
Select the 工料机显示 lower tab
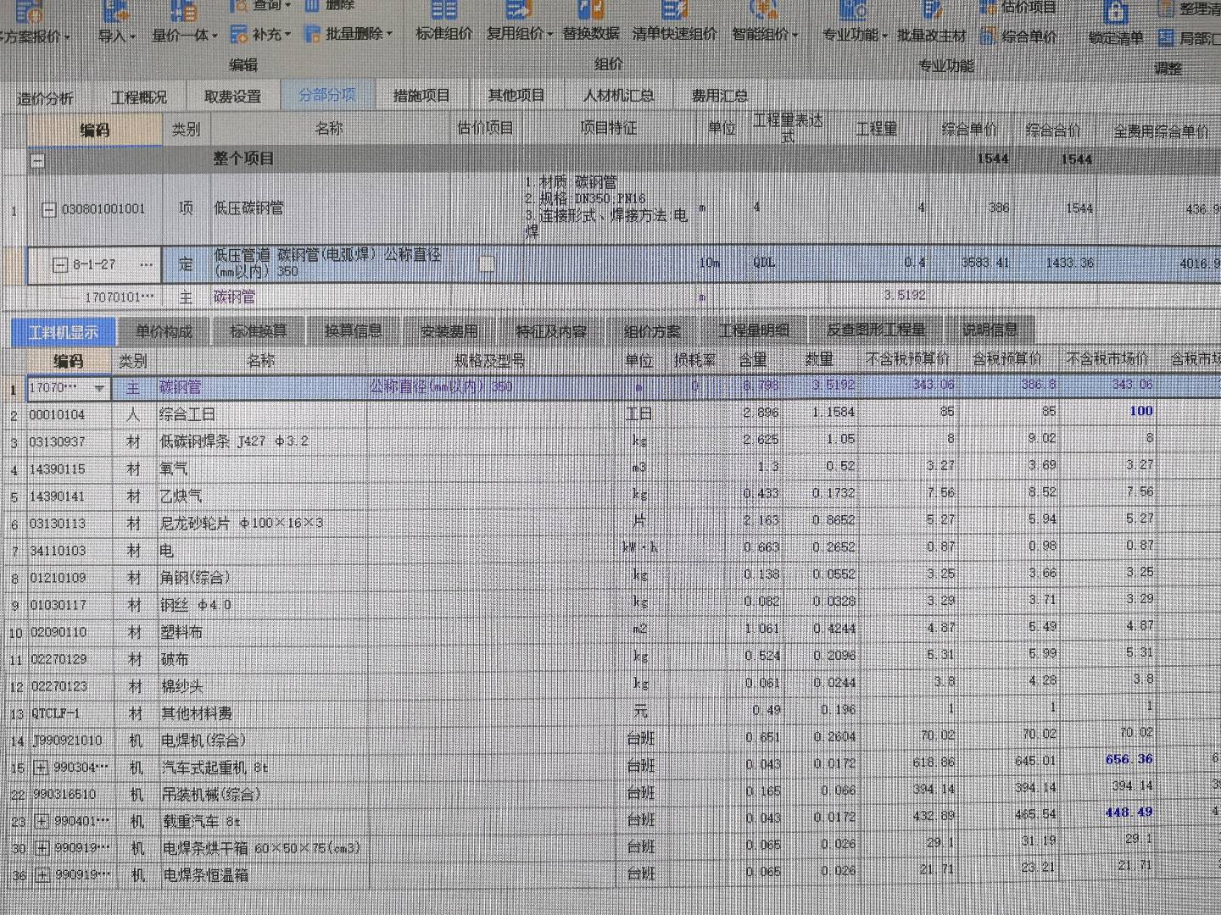(64, 332)
